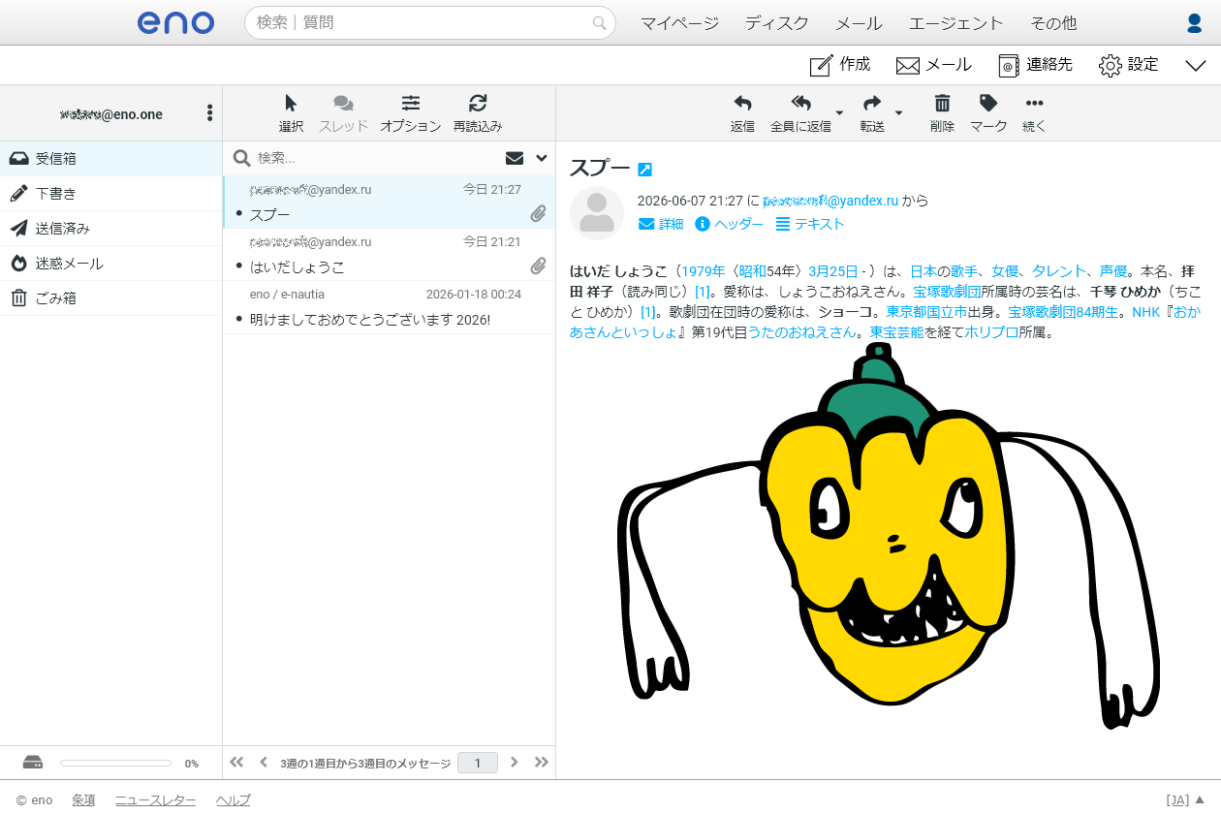Click attachment clip on スプー message
The image size is (1221, 814).
click(538, 213)
